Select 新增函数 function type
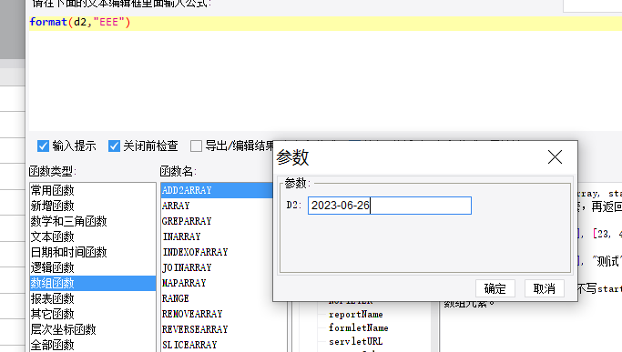This screenshot has height=352, width=622. 92,206
